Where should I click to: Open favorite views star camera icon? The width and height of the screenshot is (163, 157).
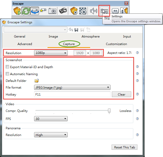(43, 10)
